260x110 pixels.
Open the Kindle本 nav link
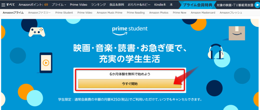click(160, 5)
